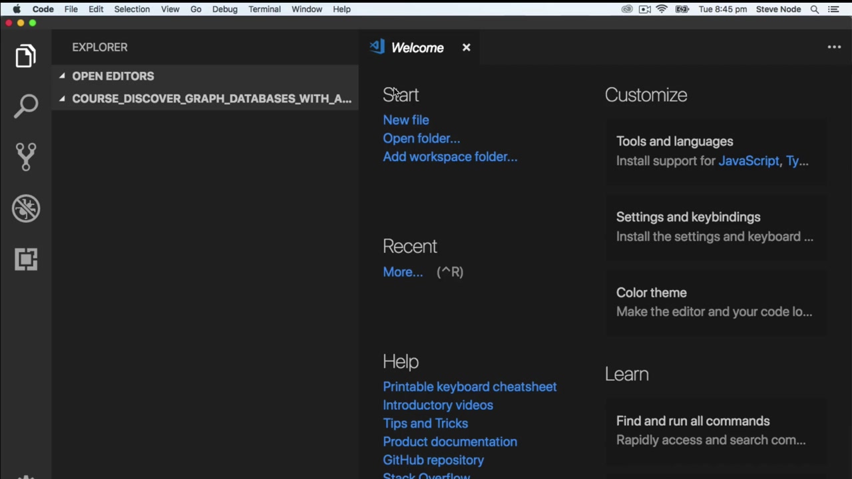Open the Code application menu

coord(43,9)
